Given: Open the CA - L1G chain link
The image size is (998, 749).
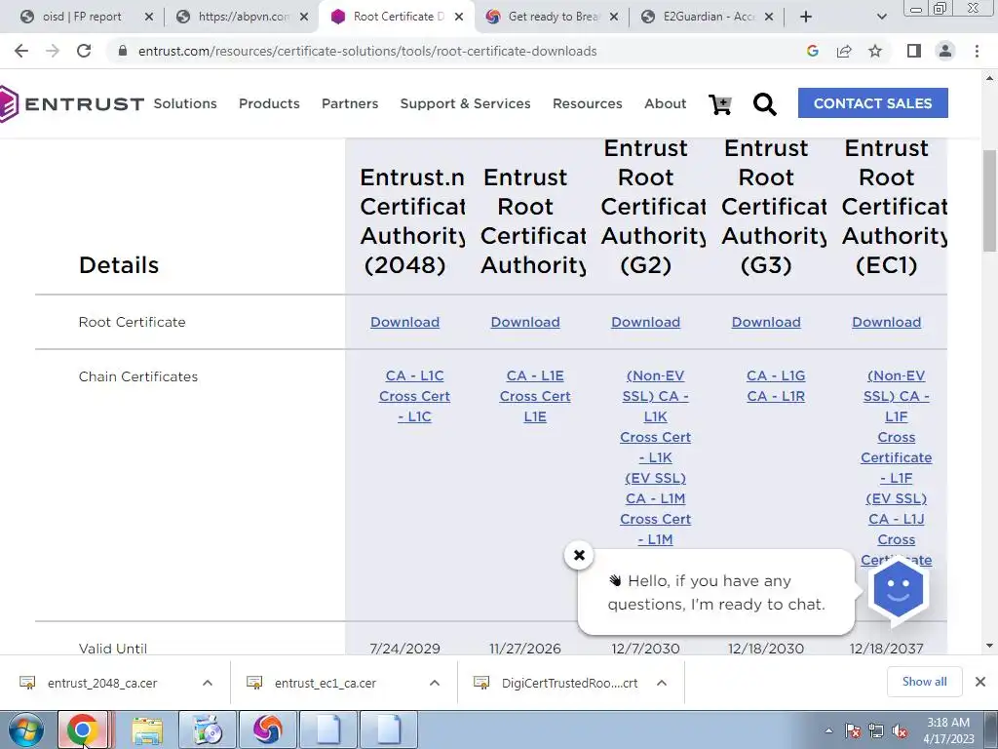Looking at the screenshot, I should (x=776, y=375).
